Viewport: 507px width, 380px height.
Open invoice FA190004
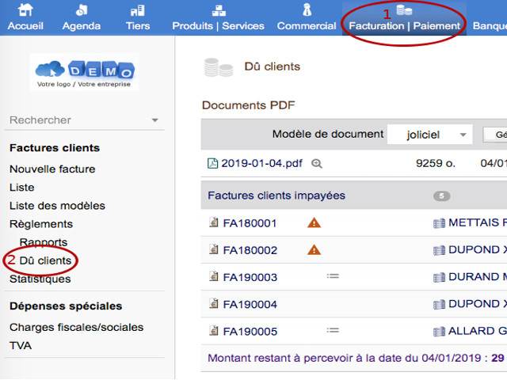pos(250,304)
